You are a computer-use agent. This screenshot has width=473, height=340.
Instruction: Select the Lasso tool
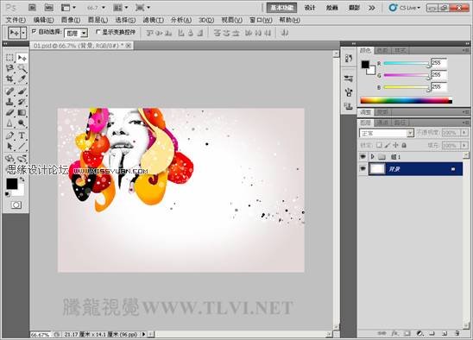tap(9, 68)
